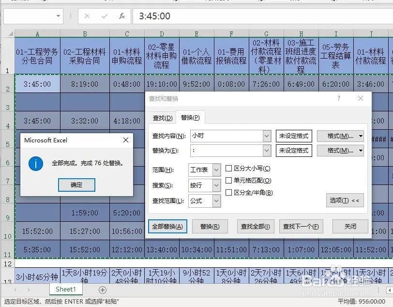Click the confirm checkmark icon in formula bar
The image size is (393, 307).
[105, 16]
